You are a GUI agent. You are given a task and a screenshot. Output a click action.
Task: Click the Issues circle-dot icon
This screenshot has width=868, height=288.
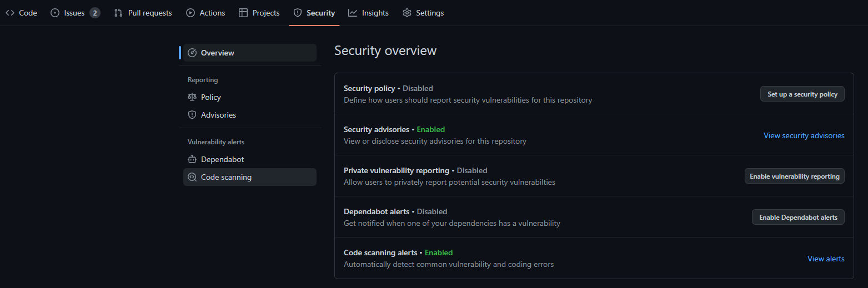(x=55, y=13)
